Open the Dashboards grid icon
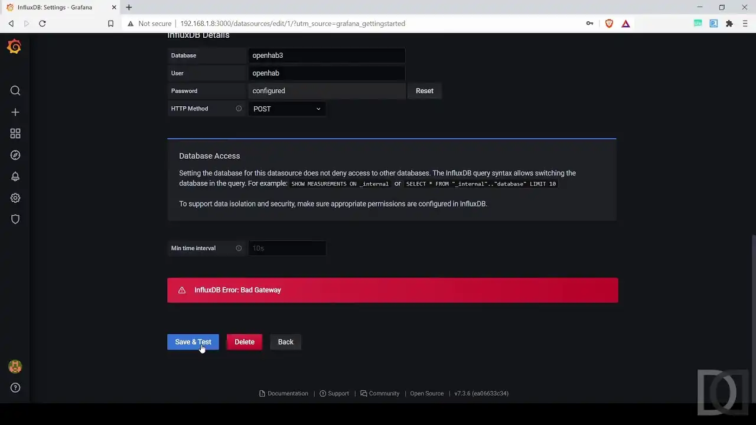The height and width of the screenshot is (425, 756). [15, 133]
